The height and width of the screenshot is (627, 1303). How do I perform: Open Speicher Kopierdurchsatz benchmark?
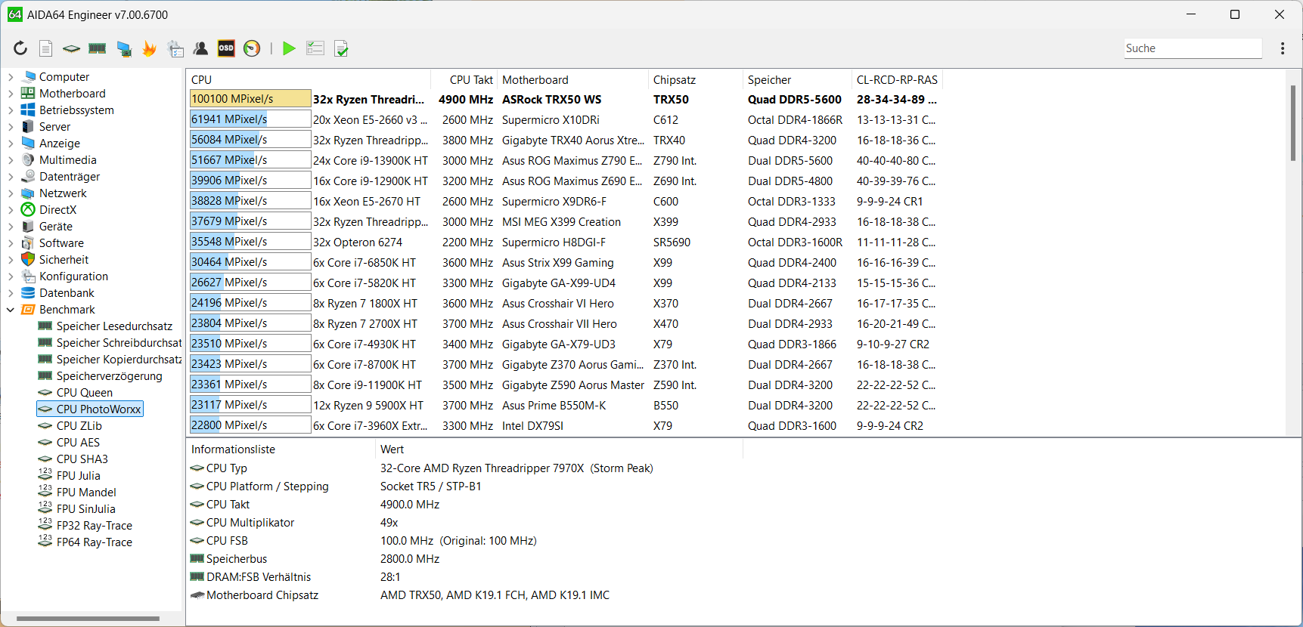[x=119, y=360]
